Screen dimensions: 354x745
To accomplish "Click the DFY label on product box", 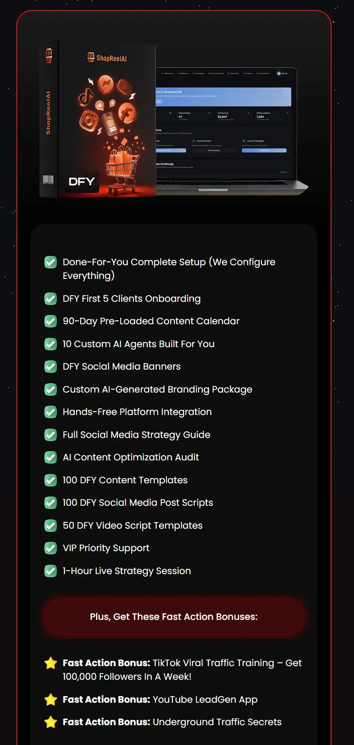I will click(x=81, y=182).
